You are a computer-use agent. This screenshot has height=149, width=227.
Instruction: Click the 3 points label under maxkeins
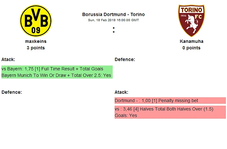click(36, 48)
